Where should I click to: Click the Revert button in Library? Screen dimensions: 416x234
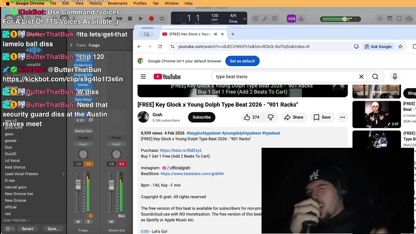tap(28, 229)
